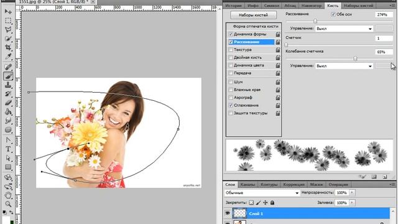The image size is (398, 224).
Task: Reset default foreground and background colors
Action: [4, 212]
